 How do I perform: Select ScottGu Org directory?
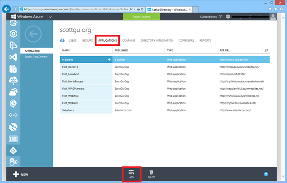(x=37, y=51)
